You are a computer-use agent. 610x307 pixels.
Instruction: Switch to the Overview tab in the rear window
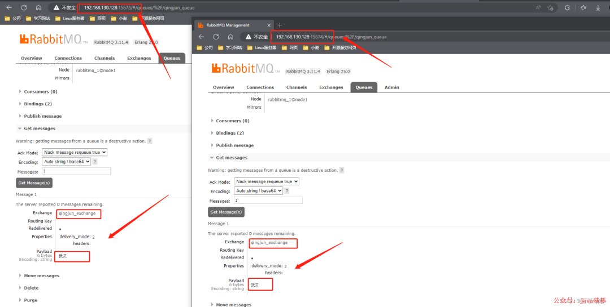(x=32, y=58)
